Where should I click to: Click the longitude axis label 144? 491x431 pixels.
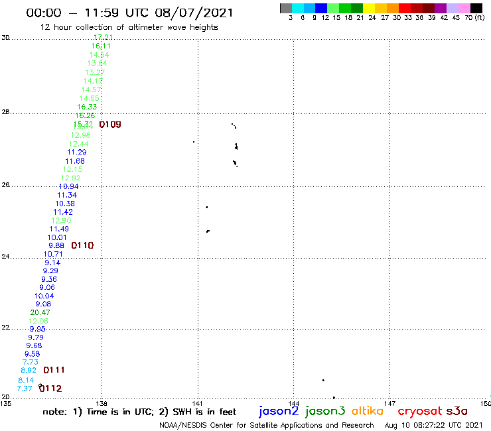click(293, 403)
